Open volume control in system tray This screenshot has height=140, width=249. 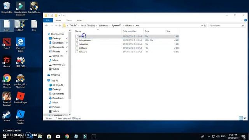[x=218, y=136]
